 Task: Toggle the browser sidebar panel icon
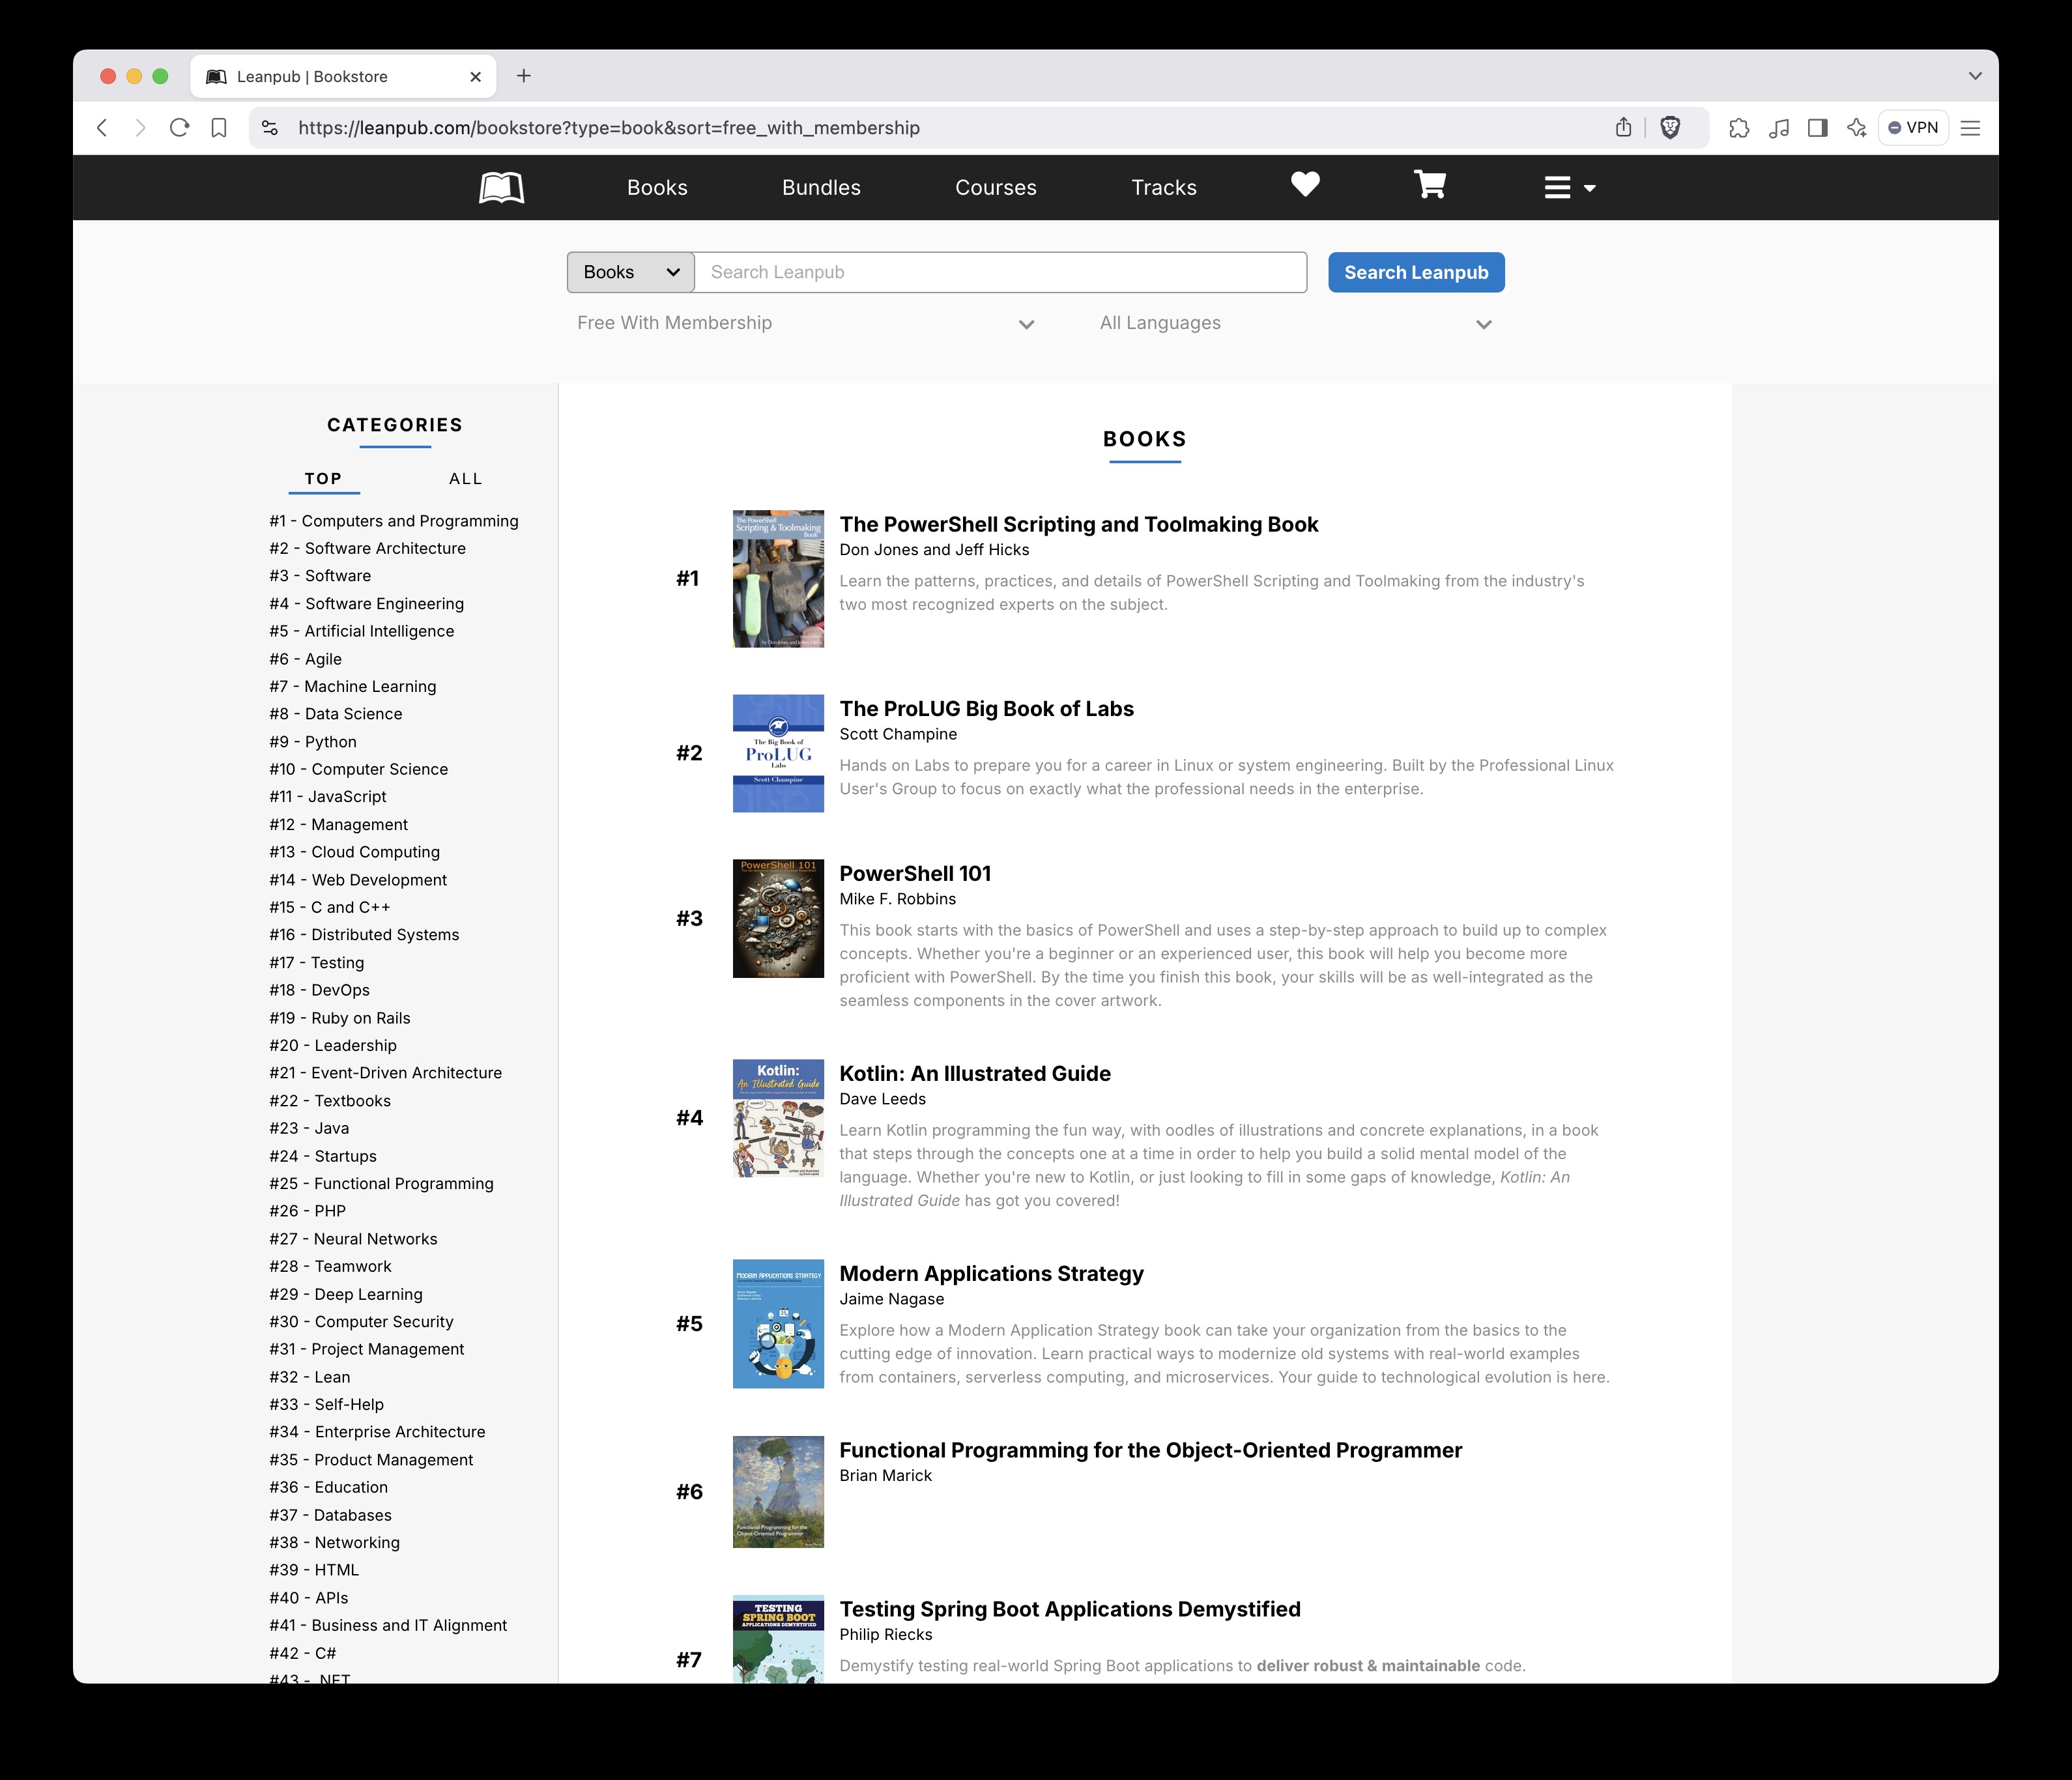pyautogui.click(x=1817, y=128)
